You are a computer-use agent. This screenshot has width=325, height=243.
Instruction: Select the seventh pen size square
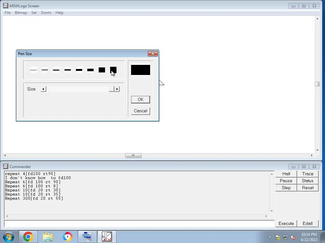tap(102, 70)
